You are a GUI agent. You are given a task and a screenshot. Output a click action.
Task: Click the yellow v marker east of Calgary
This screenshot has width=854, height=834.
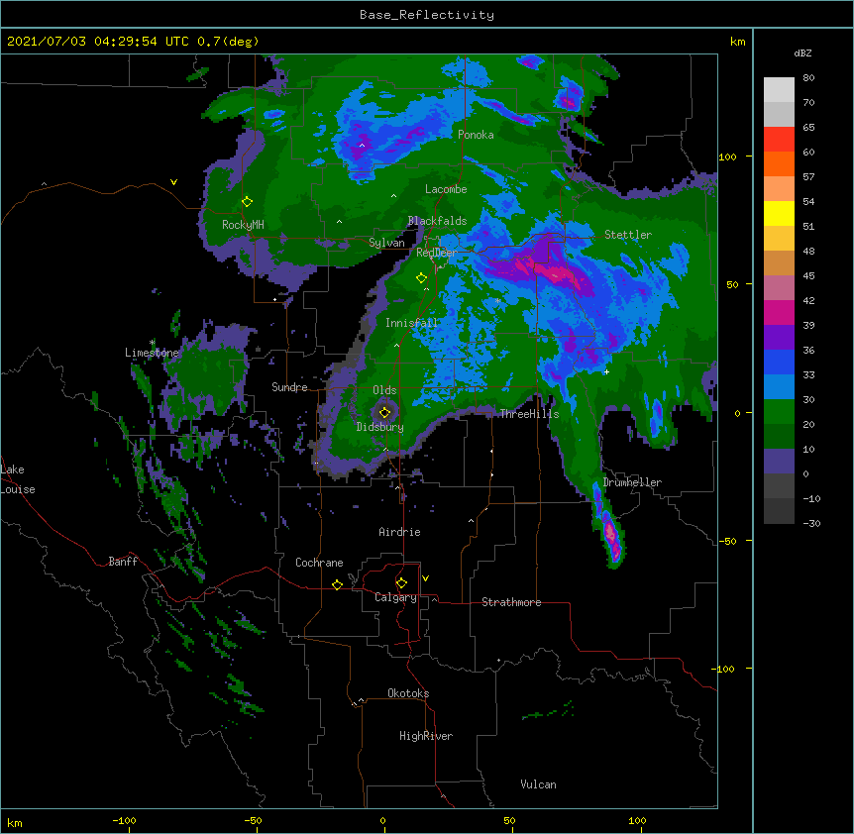[x=425, y=578]
